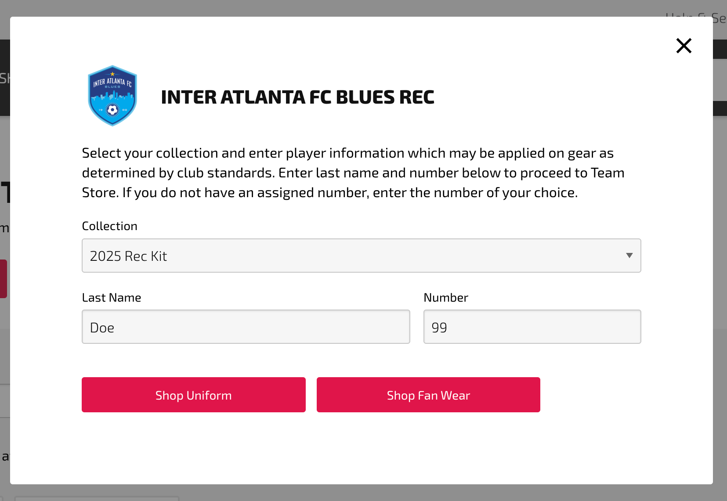Open the Collection dropdown showing 2025 Rec Kit
Image resolution: width=727 pixels, height=501 pixels.
[x=361, y=256]
